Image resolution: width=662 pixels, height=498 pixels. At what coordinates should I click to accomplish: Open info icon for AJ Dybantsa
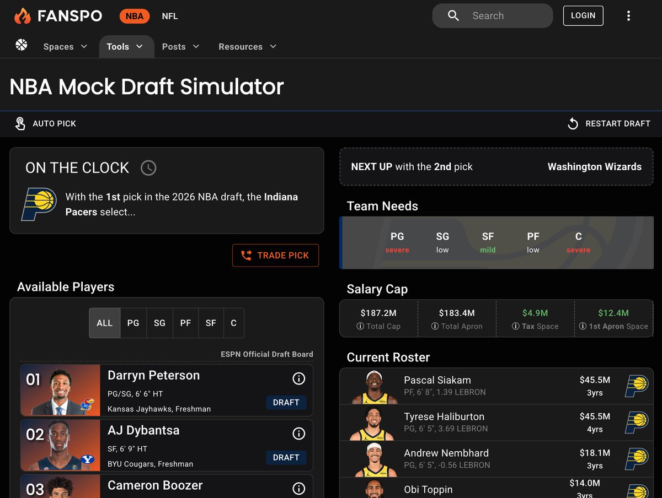coord(298,434)
